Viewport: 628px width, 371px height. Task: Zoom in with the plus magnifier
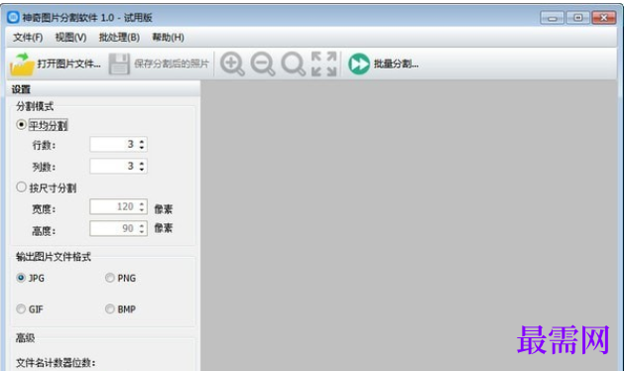click(232, 63)
